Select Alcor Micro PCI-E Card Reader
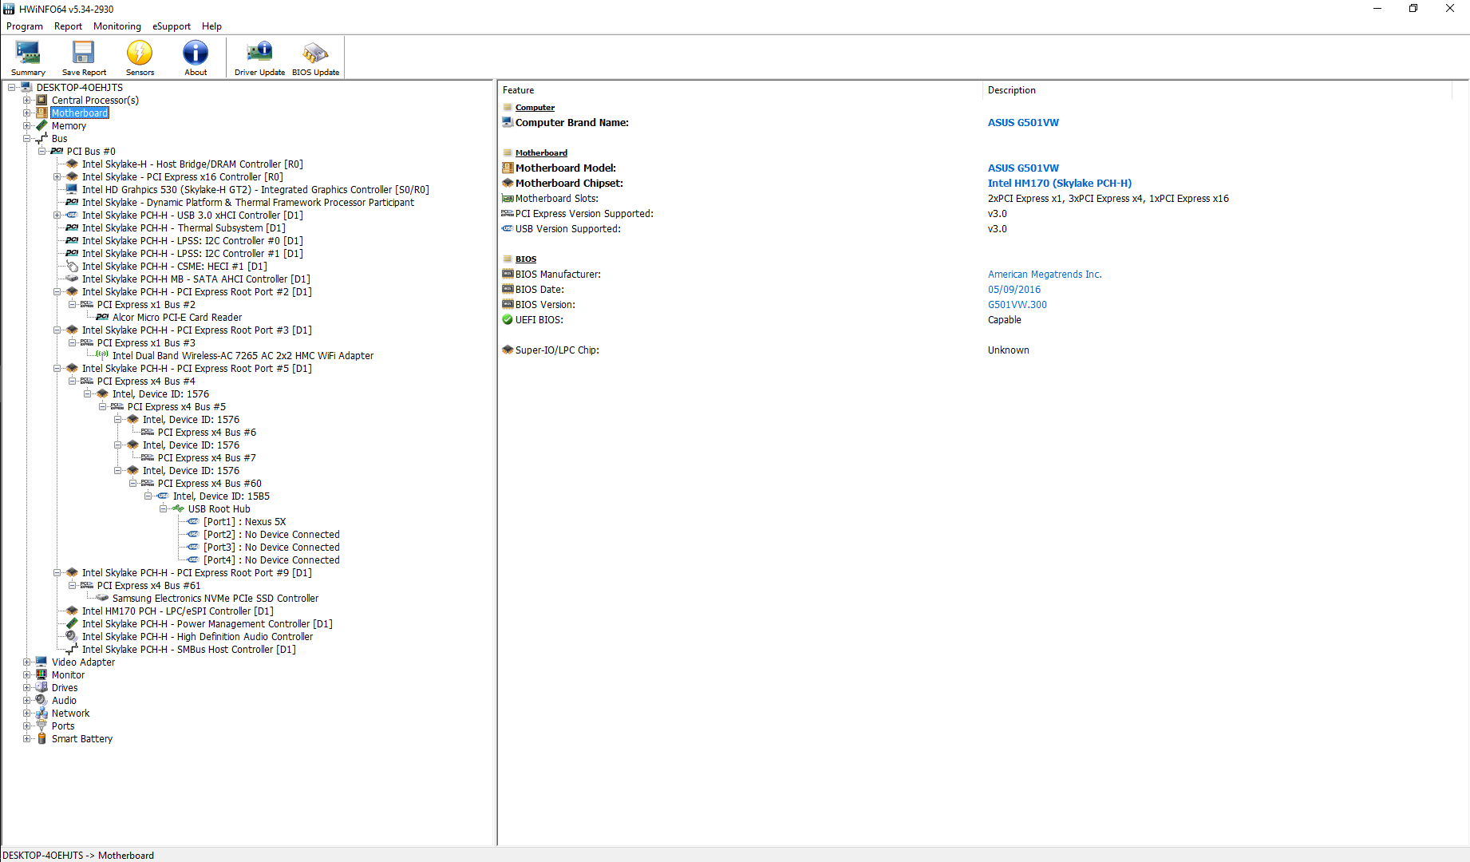1470x862 pixels. coord(177,317)
